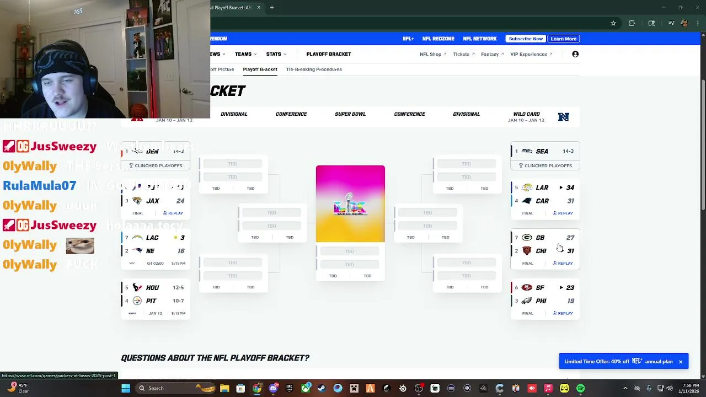Click the Chargers logo in LAC row
Viewport: 706px width, 397px height.
137,238
